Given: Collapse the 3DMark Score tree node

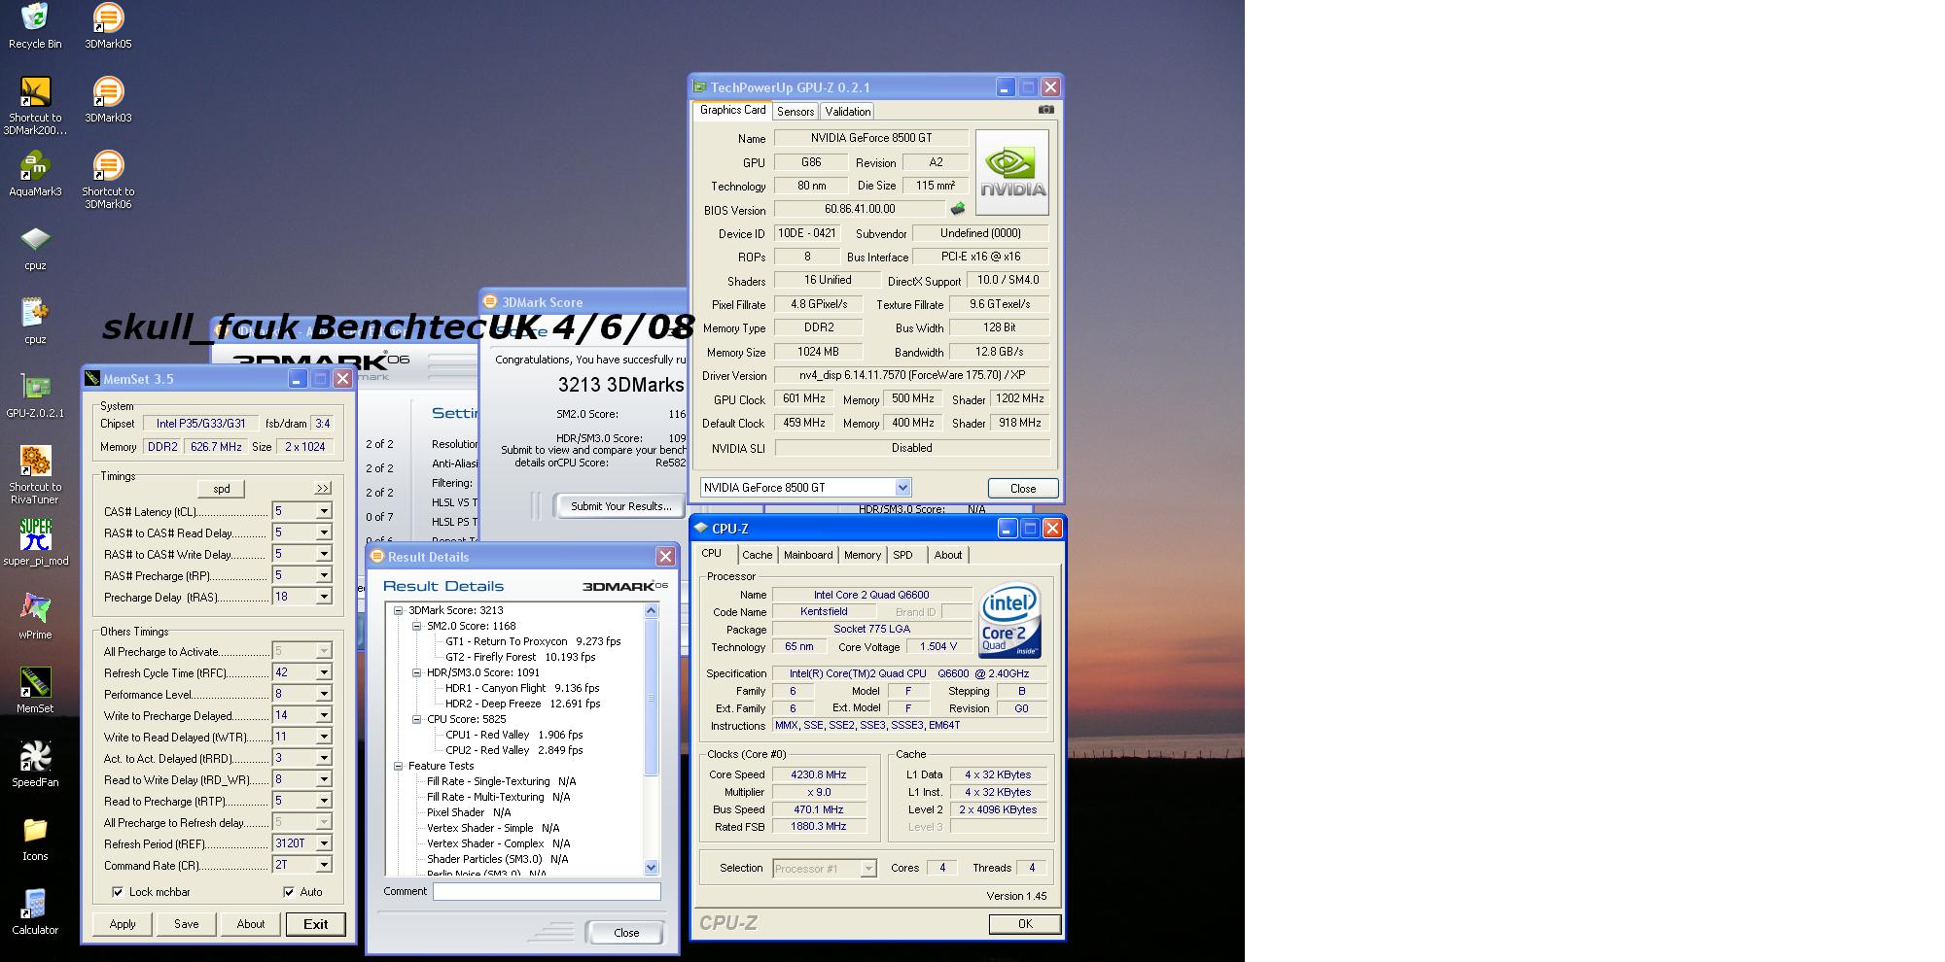Looking at the screenshot, I should [398, 611].
